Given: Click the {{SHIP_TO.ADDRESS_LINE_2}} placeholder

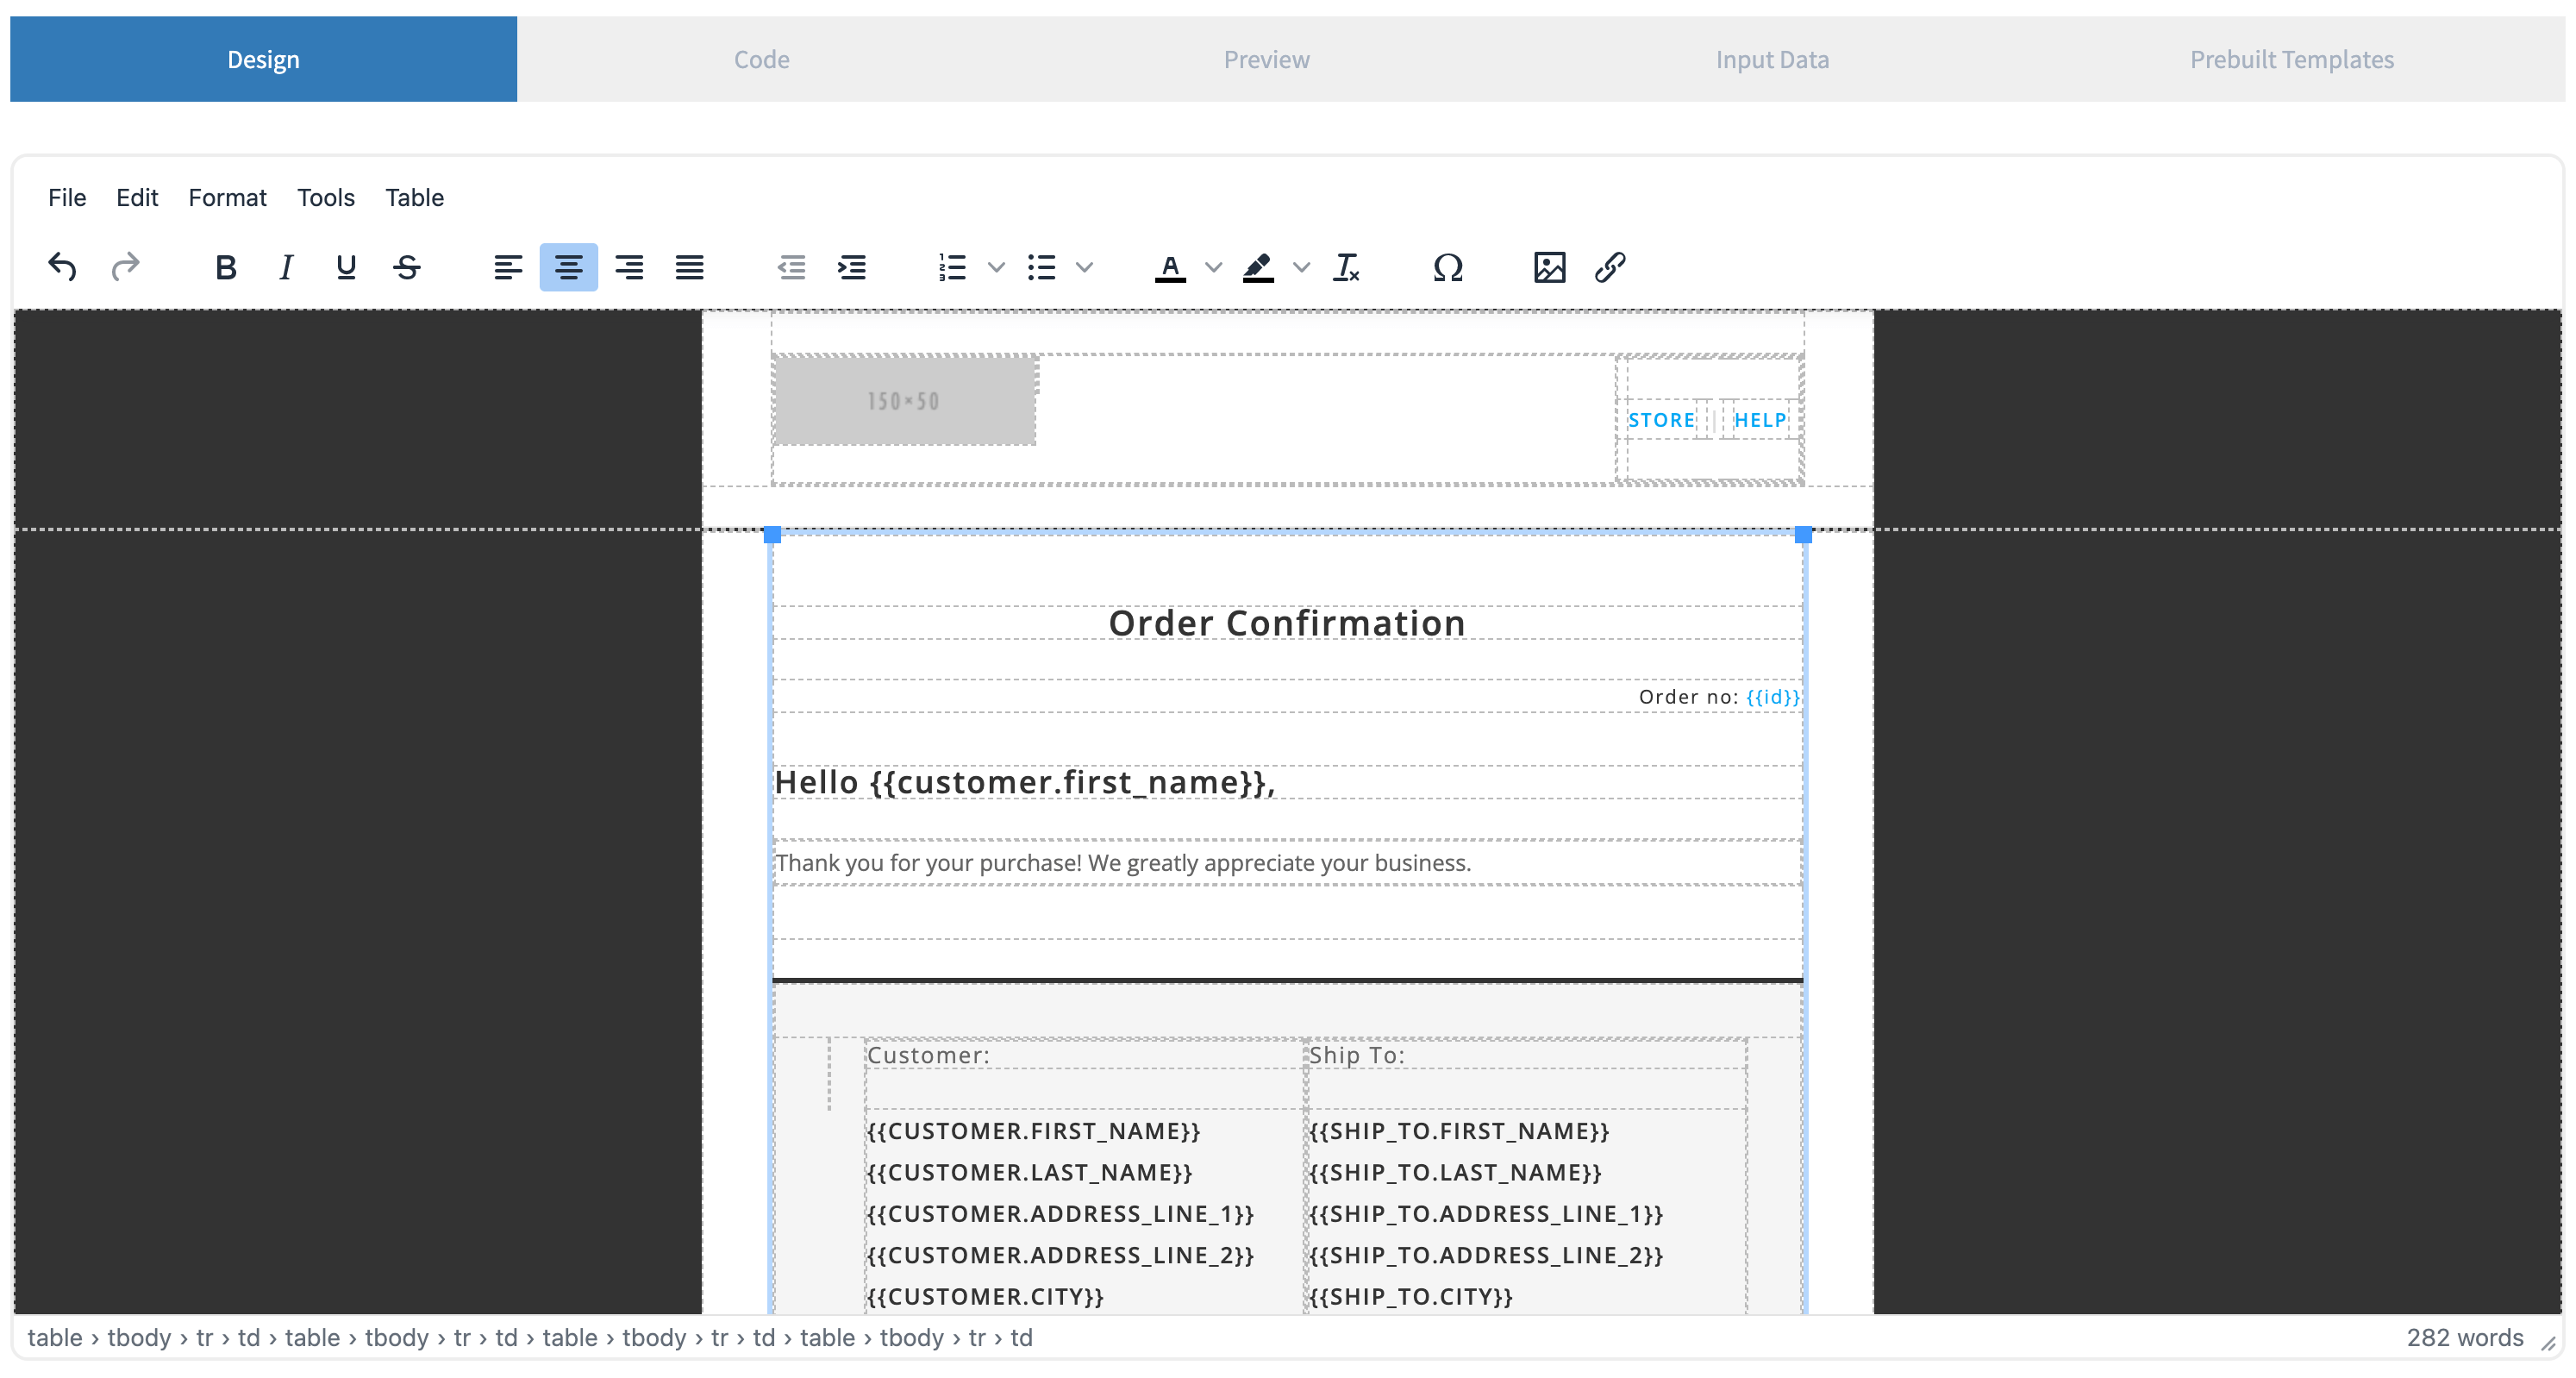Looking at the screenshot, I should [x=1486, y=1255].
